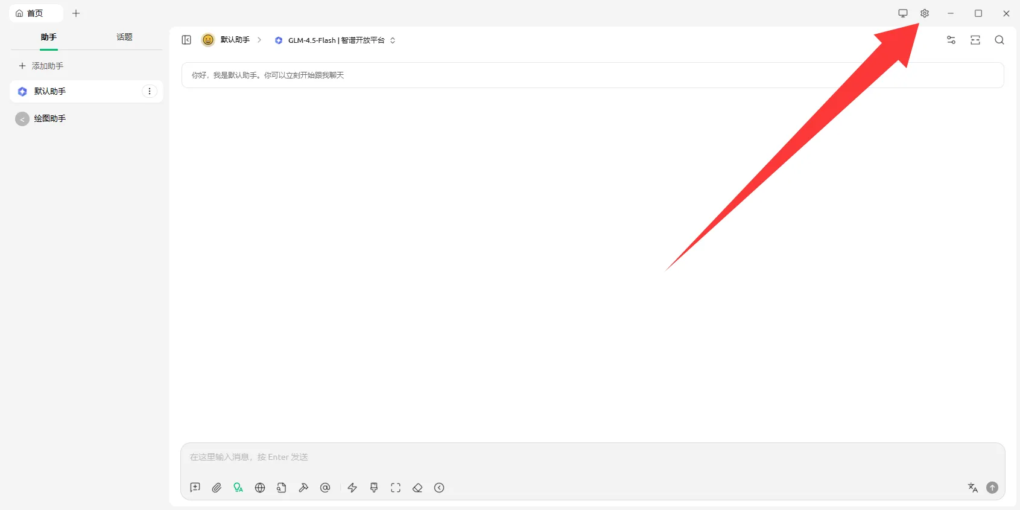1020x510 pixels.
Task: Clear context with the eraser icon
Action: click(x=417, y=488)
